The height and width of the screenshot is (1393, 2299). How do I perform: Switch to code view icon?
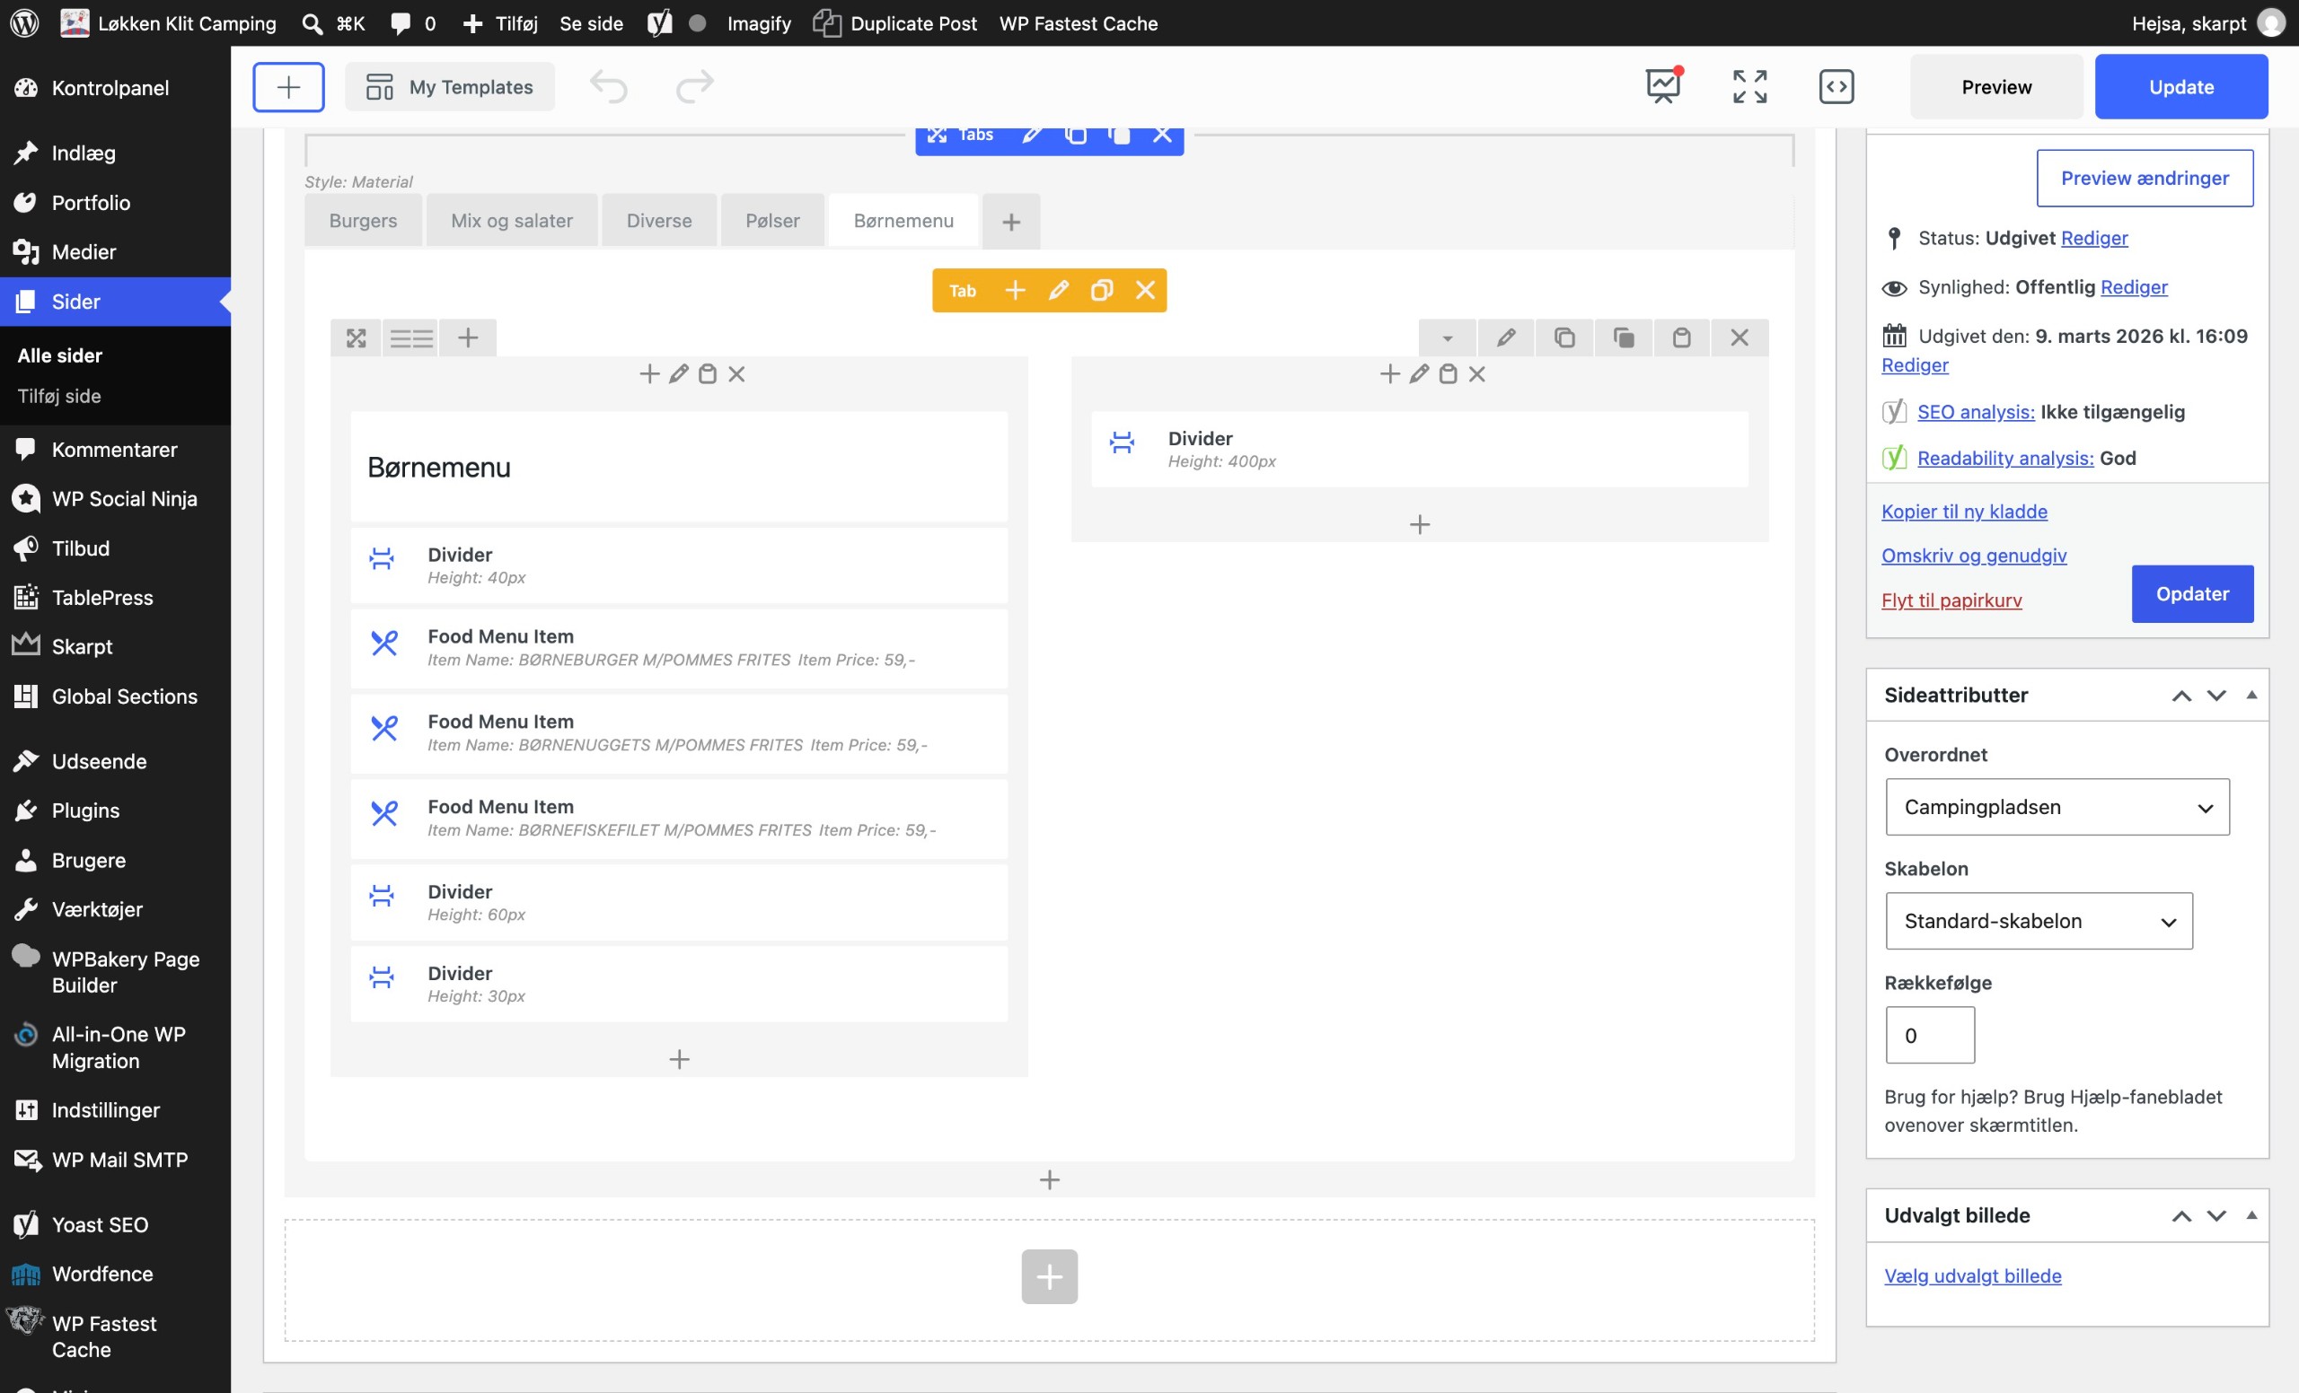(x=1836, y=87)
